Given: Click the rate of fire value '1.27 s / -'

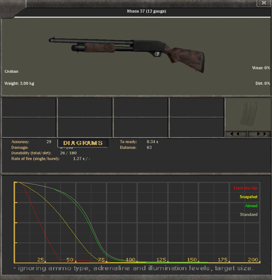Looking at the screenshot, I should coord(82,159).
